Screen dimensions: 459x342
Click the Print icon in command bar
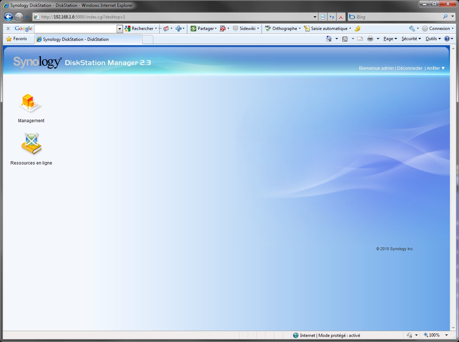370,39
